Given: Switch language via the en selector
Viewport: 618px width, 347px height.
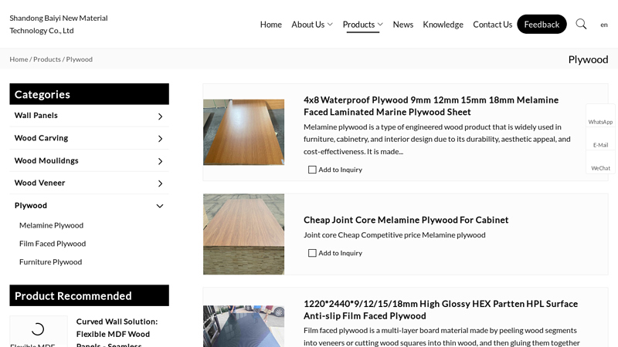Looking at the screenshot, I should [604, 25].
